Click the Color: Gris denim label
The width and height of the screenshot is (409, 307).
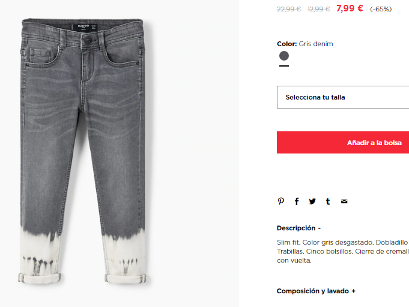[x=305, y=44]
